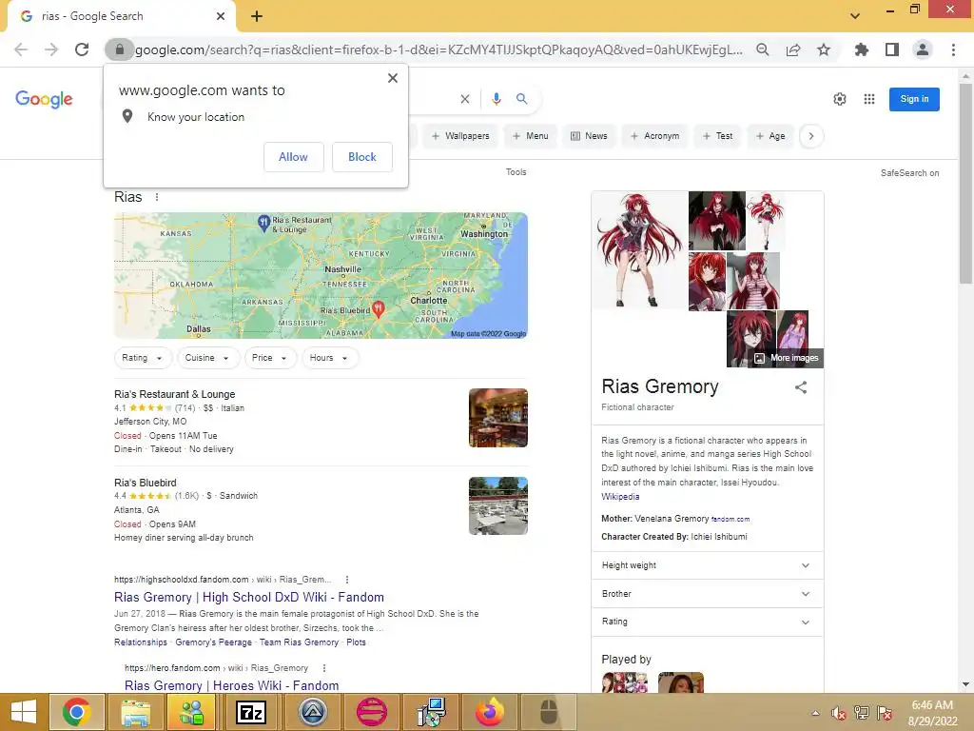Click the muted volume tray icon

click(x=839, y=713)
